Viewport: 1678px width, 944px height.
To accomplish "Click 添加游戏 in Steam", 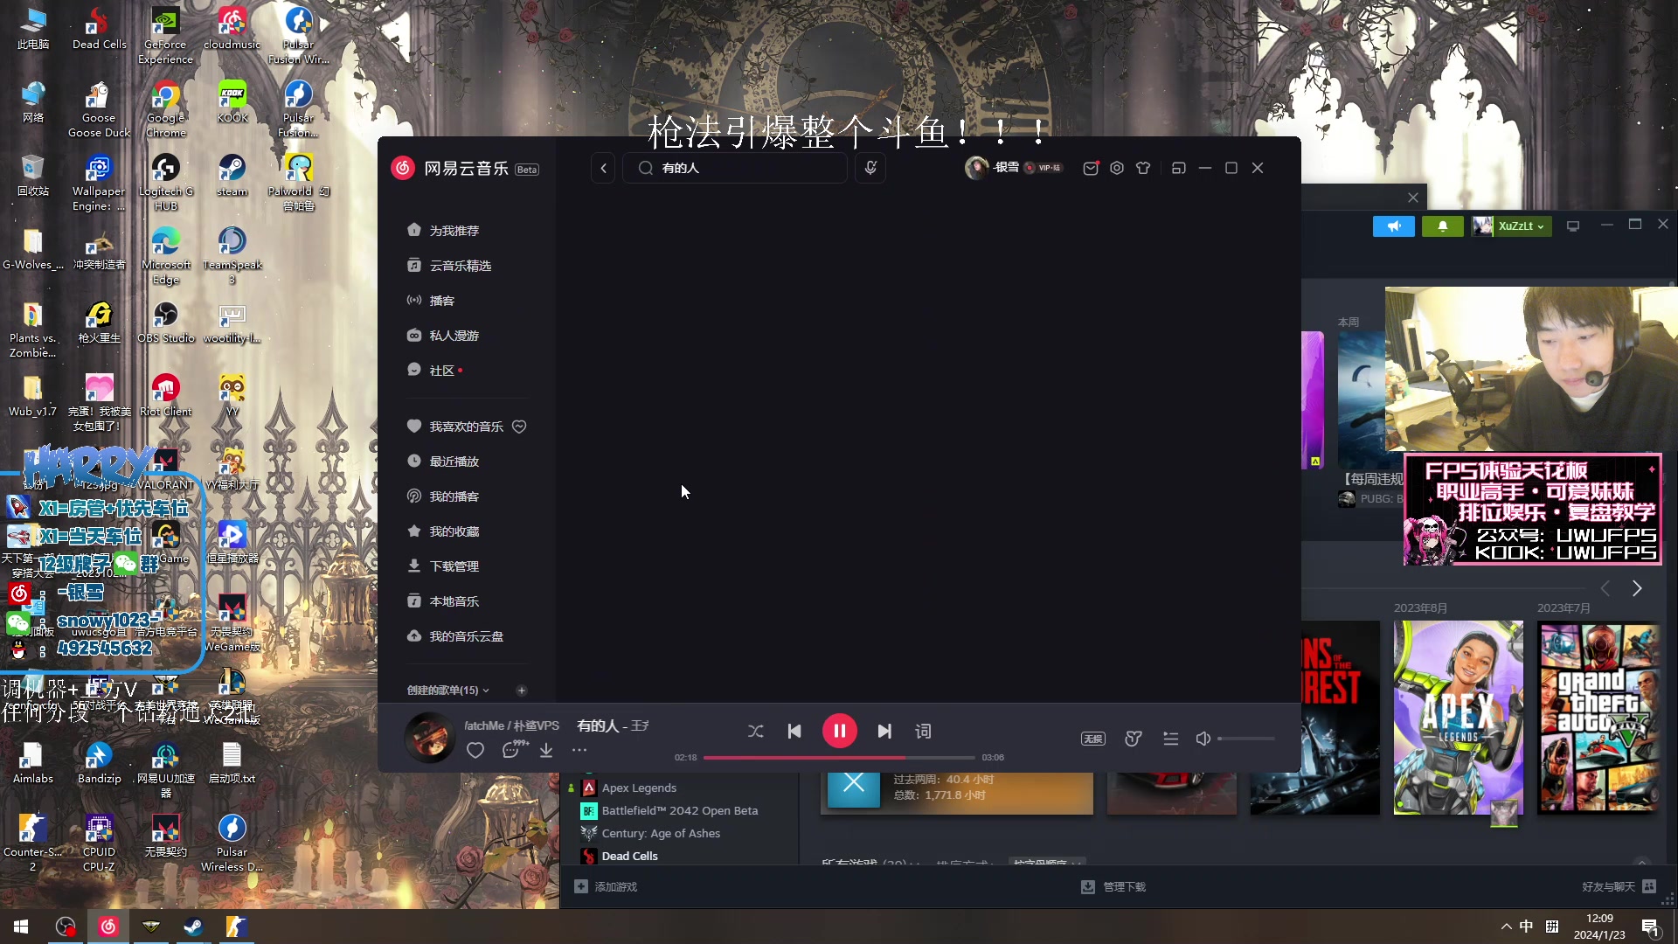I will pos(606,886).
